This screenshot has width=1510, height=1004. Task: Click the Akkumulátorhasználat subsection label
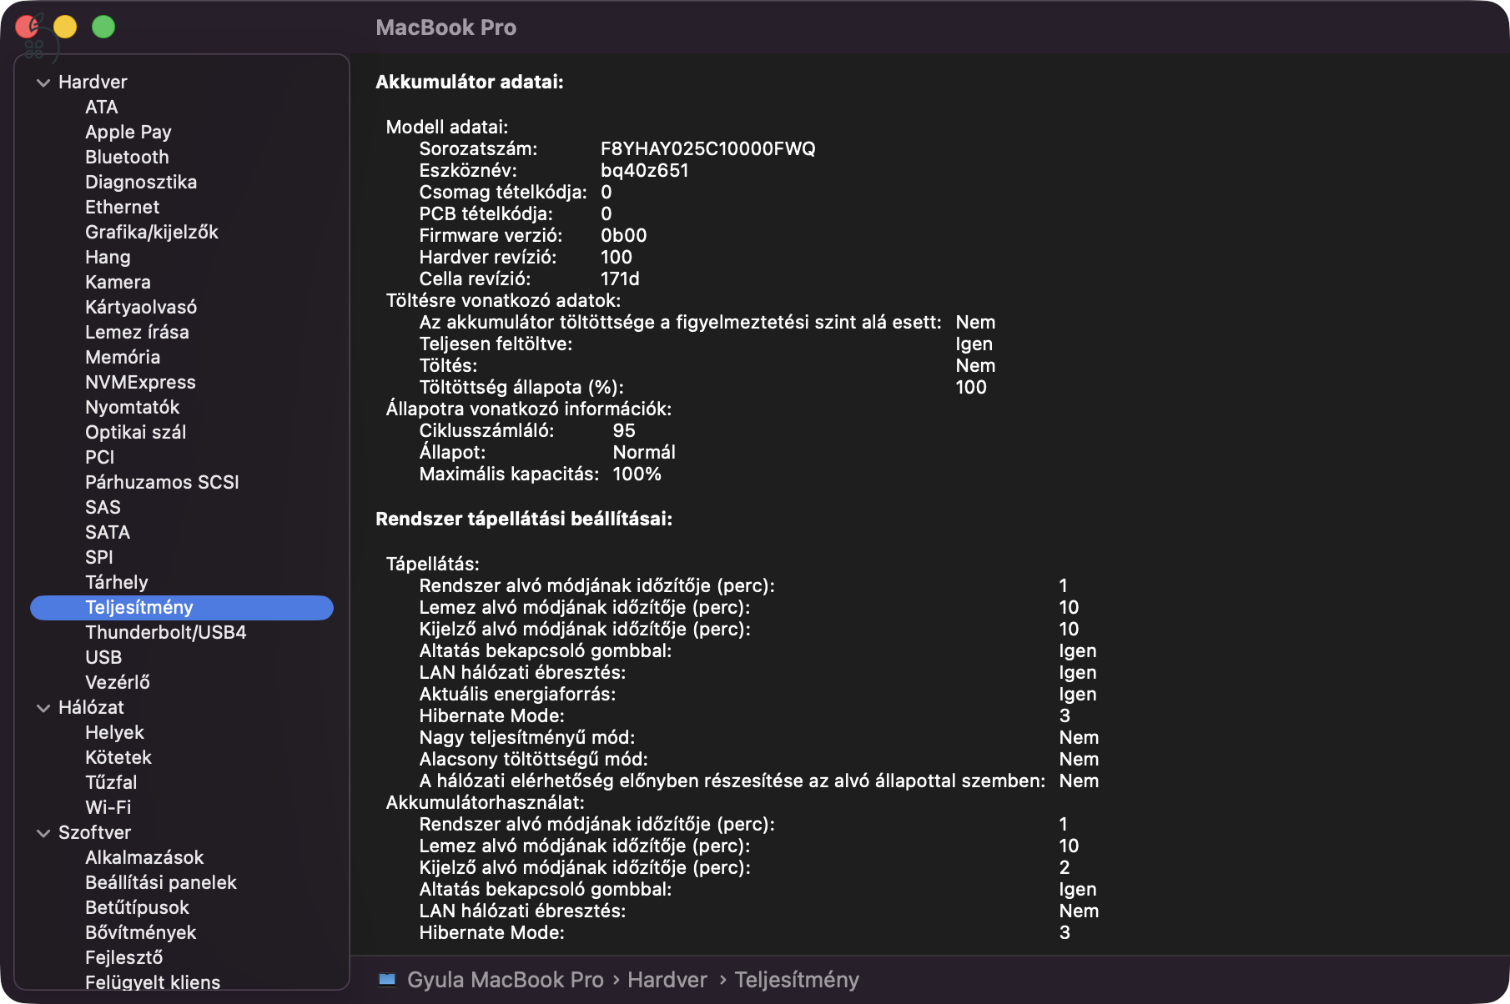click(x=485, y=802)
